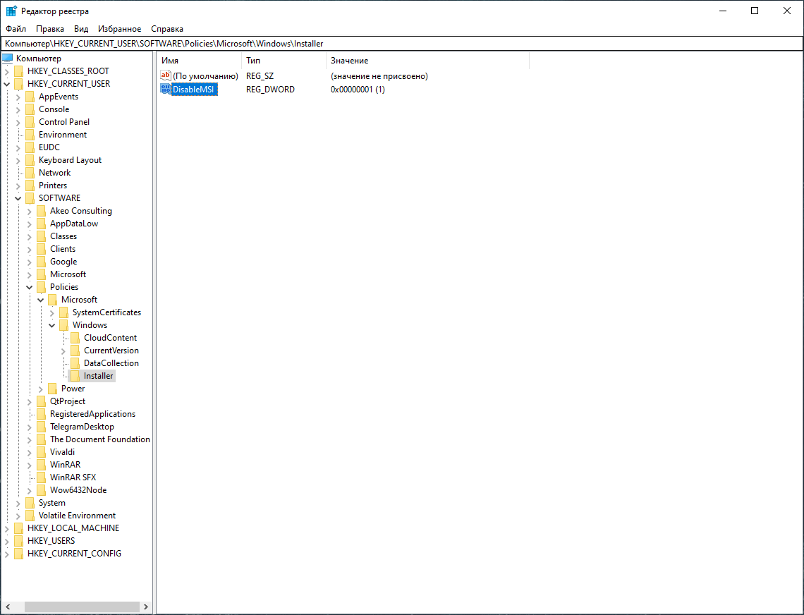Image resolution: width=804 pixels, height=615 pixels.
Task: Select the Clients key
Action: (63, 249)
